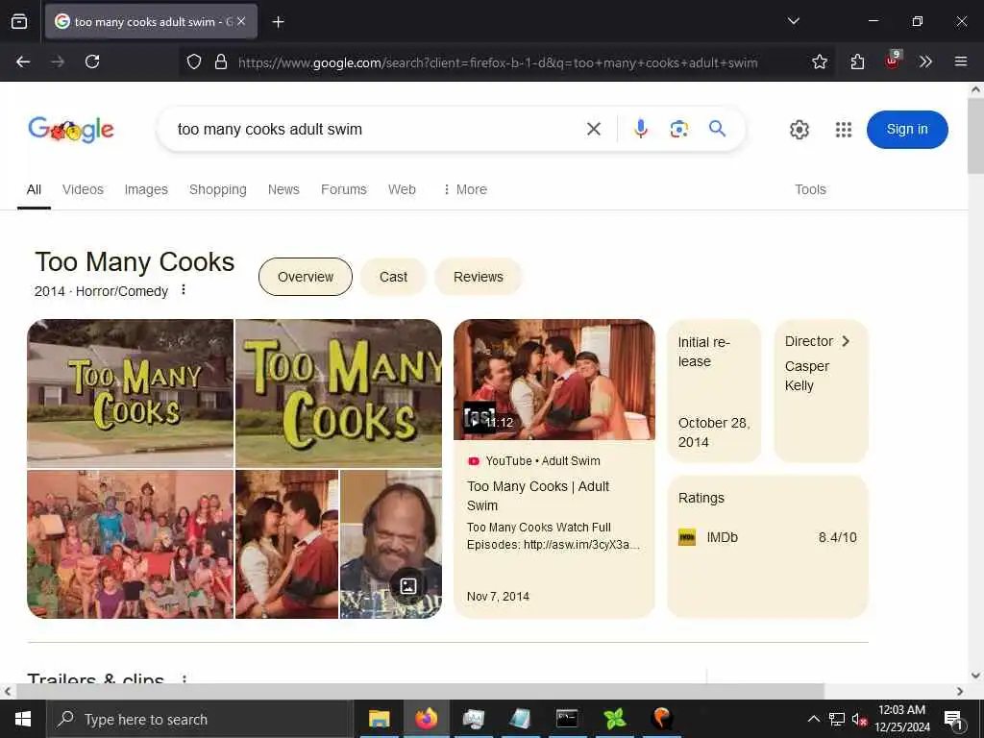Submit search with magnifier icon

(717, 129)
